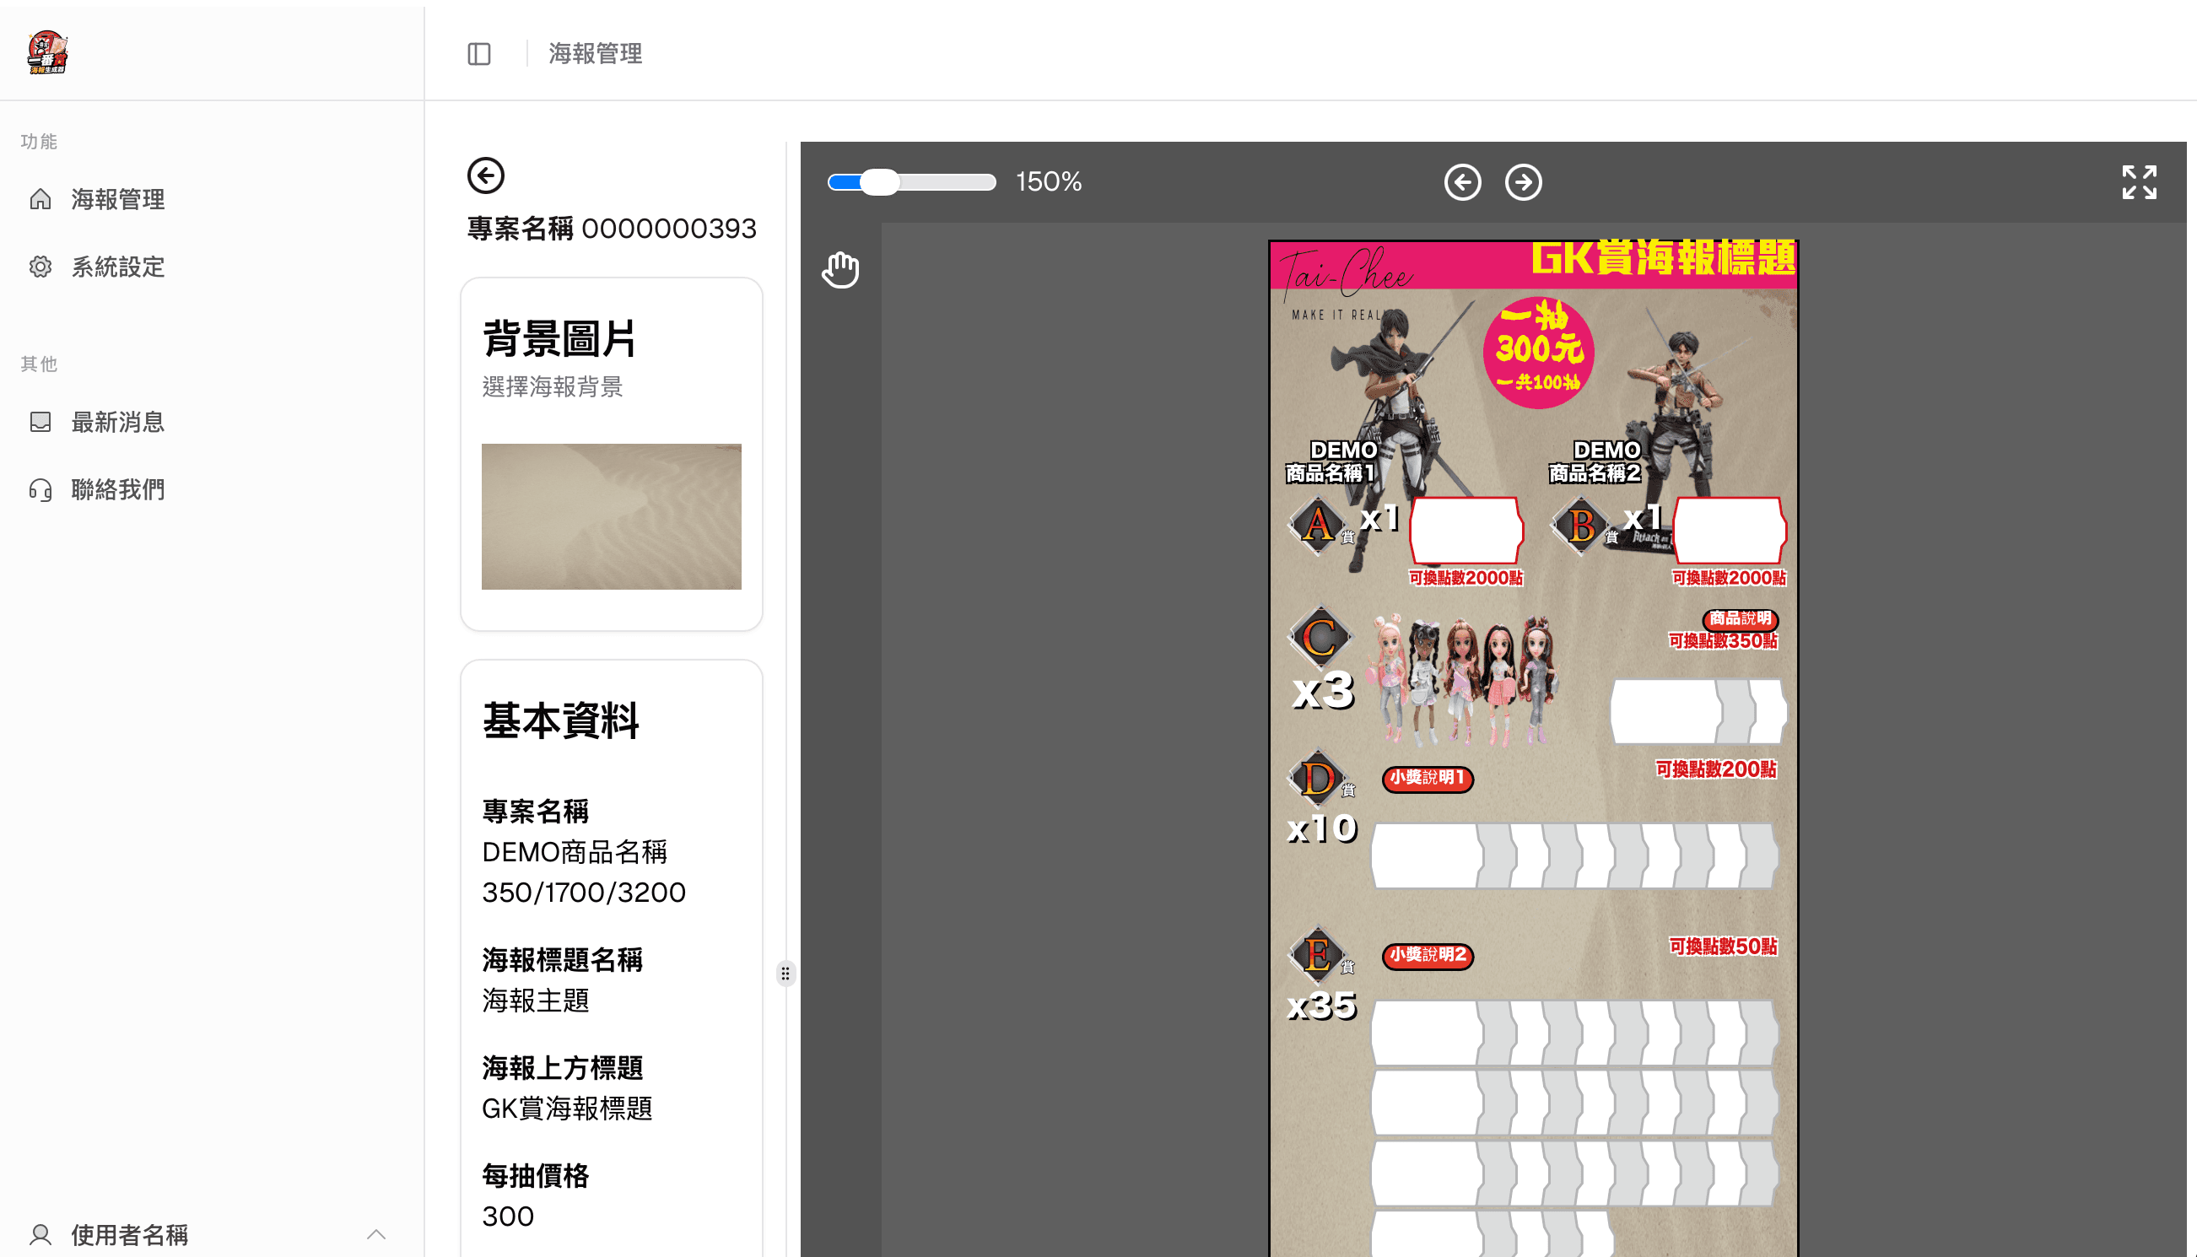Click the five dolls product image
The height and width of the screenshot is (1257, 2197).
(x=1462, y=681)
